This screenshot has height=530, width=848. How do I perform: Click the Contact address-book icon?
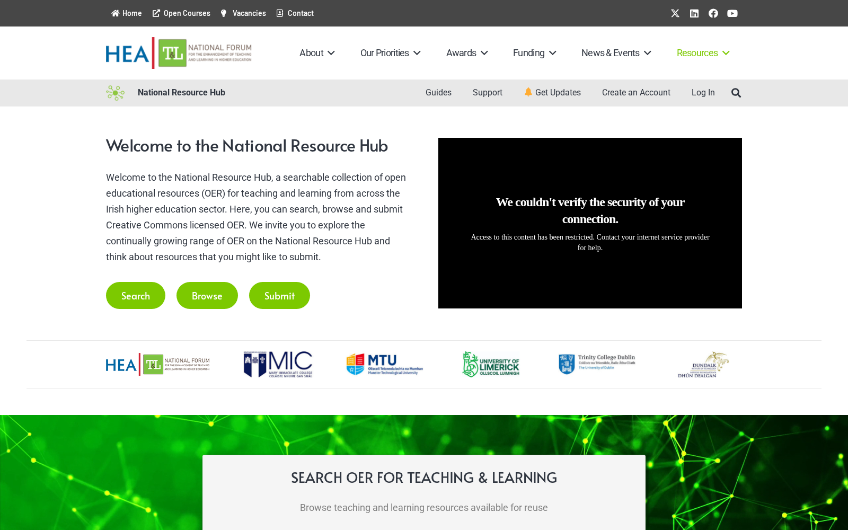tap(280, 13)
